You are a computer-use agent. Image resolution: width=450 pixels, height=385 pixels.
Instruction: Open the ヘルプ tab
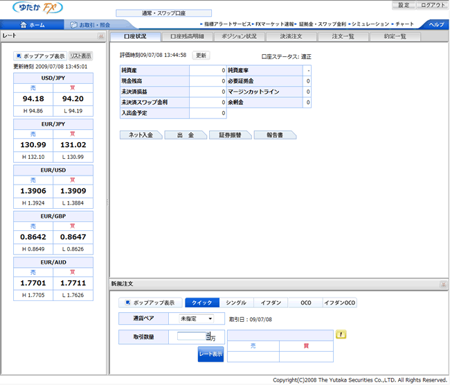436,25
